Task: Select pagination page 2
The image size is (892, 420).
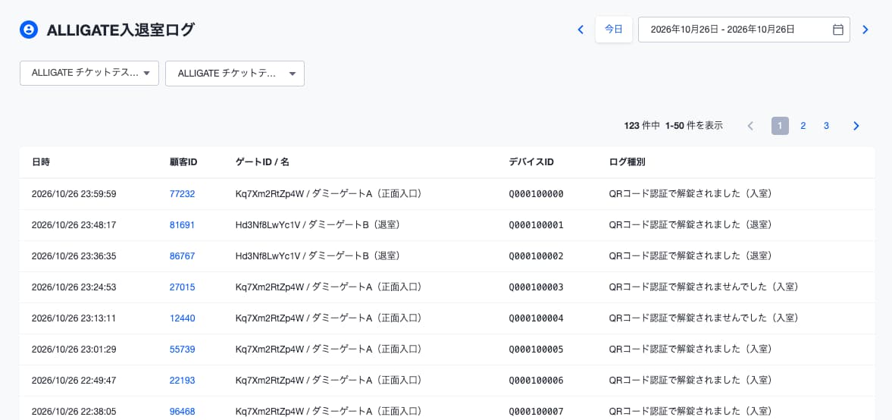Action: 803,126
